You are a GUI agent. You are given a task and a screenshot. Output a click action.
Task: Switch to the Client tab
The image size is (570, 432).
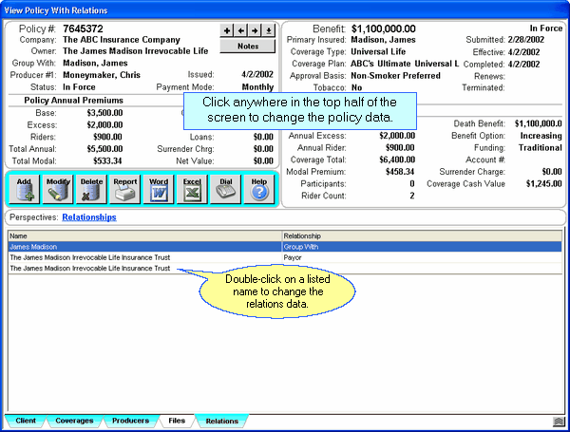click(x=27, y=421)
